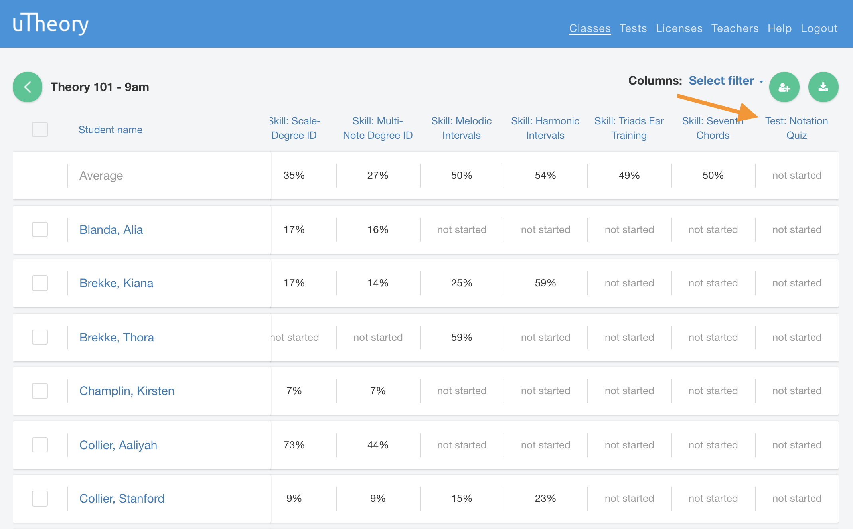Image resolution: width=853 pixels, height=529 pixels.
Task: Check the box for Blanda, Alia
Action: click(40, 229)
